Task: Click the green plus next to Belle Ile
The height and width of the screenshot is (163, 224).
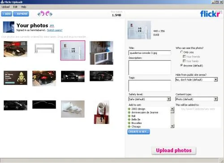Action: point(129,119)
